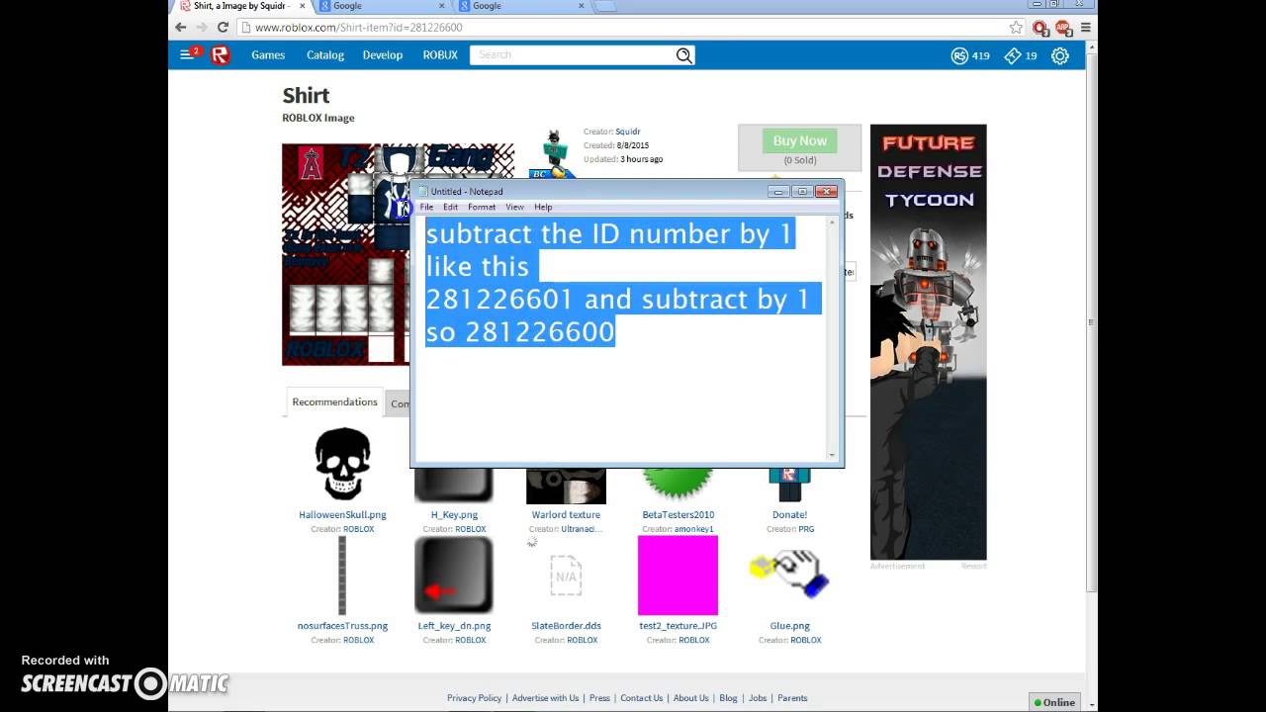Click inside the Notepad text area
Viewport: 1266px width, 712px height.
tap(620, 339)
